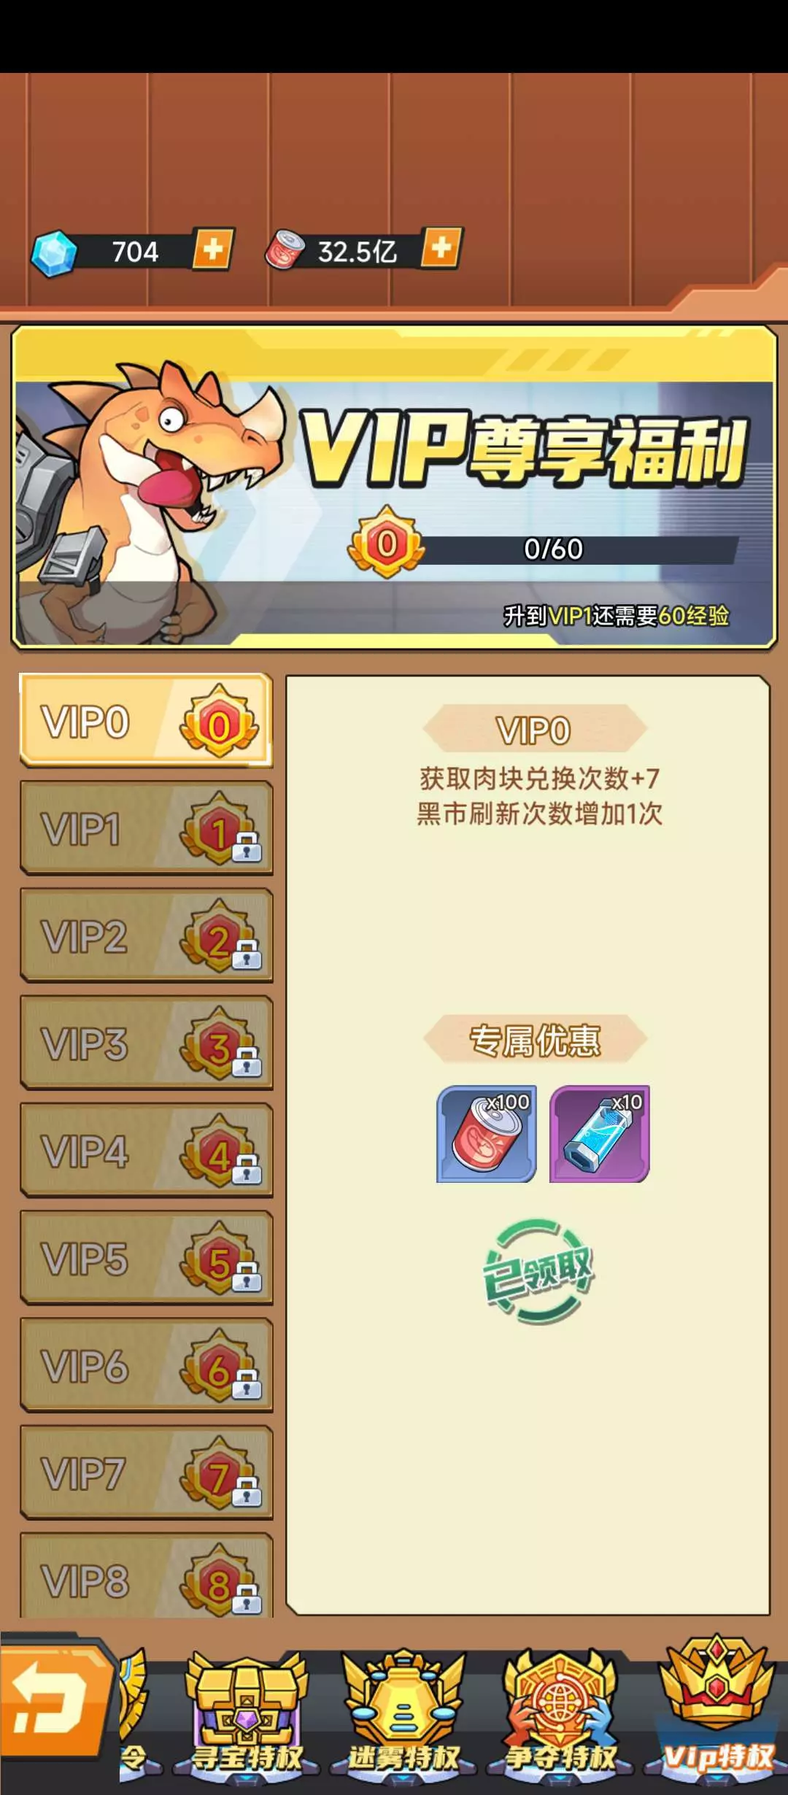The width and height of the screenshot is (788, 1795).
Task: Select the locked VIP4 level
Action: pos(146,1151)
